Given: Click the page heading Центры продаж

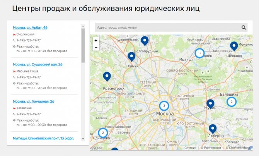Looking at the screenshot, I should (106, 9).
